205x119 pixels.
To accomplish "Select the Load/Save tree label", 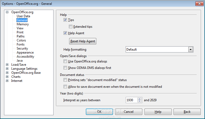I will tap(19, 65).
